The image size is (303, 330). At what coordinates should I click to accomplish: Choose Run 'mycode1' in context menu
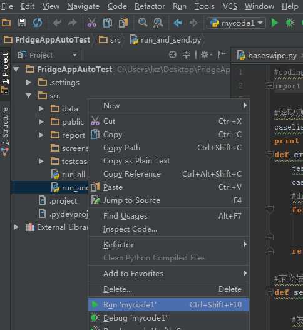tap(169, 305)
